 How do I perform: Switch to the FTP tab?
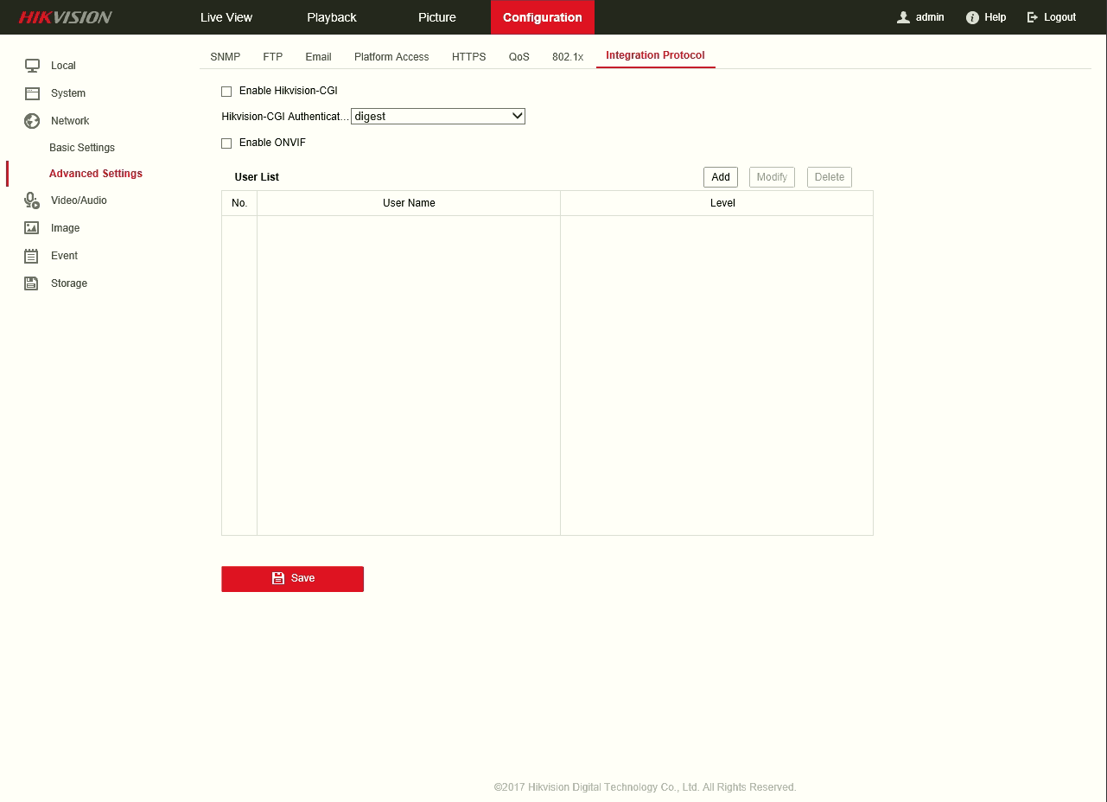click(273, 57)
